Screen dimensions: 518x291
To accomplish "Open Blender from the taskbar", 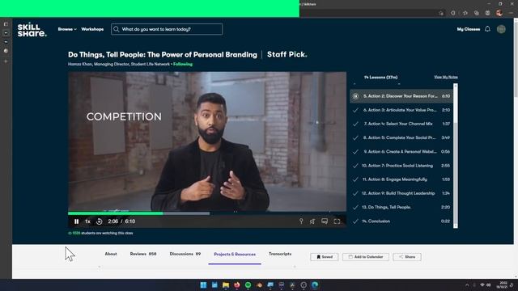I will pyautogui.click(x=259, y=285).
